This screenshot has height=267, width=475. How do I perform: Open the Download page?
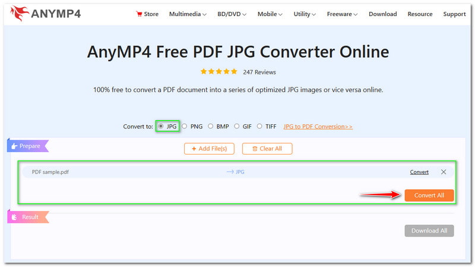tap(382, 14)
